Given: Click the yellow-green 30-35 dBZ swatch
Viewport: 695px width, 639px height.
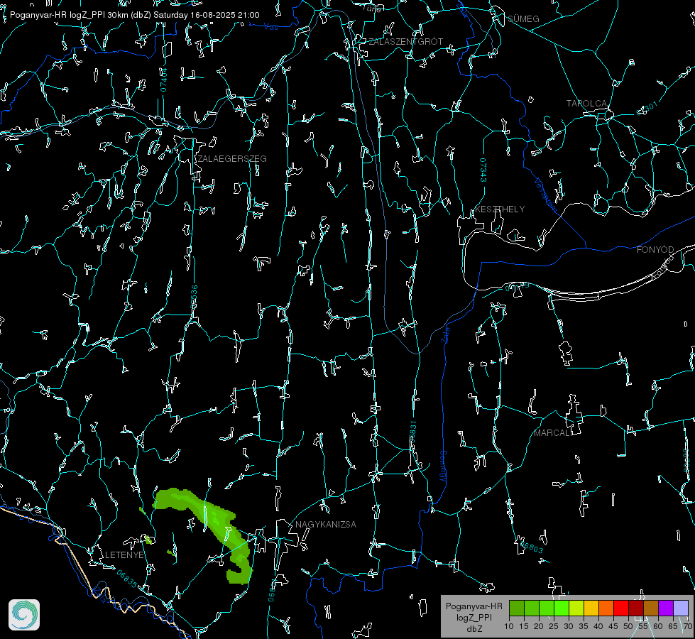Looking at the screenshot, I should 576,608.
